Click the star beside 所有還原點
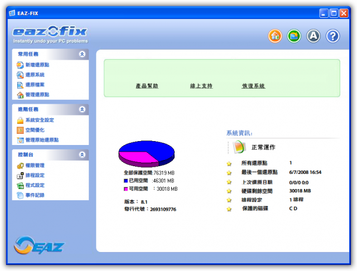 (x=229, y=163)
